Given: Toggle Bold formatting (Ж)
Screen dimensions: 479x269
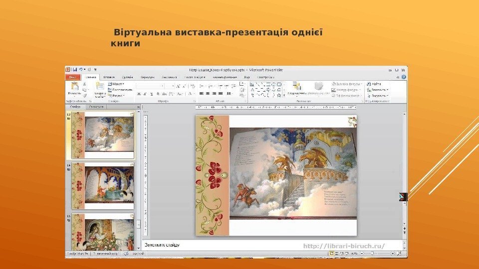Looking at the screenshot, I should pyautogui.click(x=139, y=94).
